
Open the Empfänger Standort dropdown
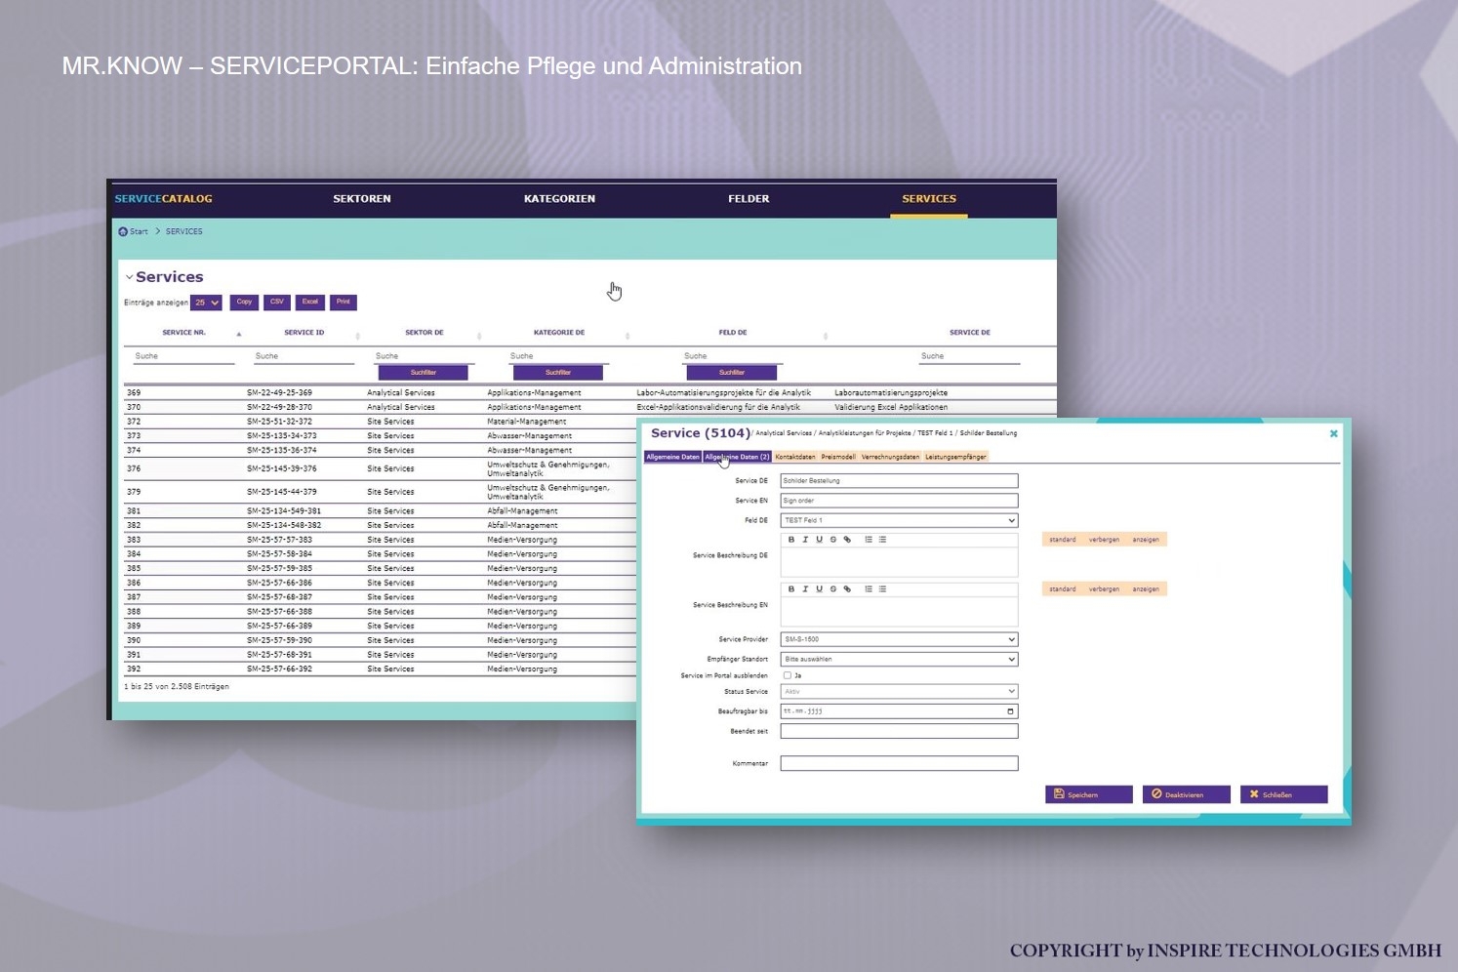click(899, 659)
